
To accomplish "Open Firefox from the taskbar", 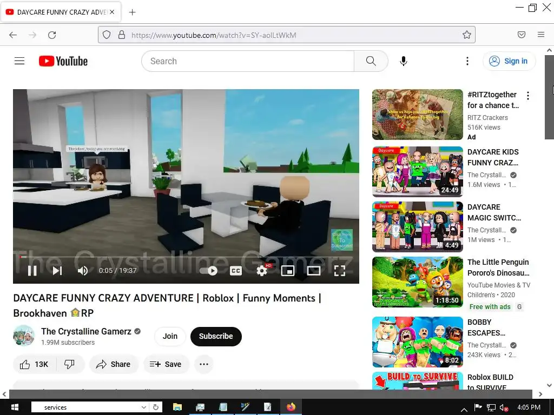I will pos(291,407).
